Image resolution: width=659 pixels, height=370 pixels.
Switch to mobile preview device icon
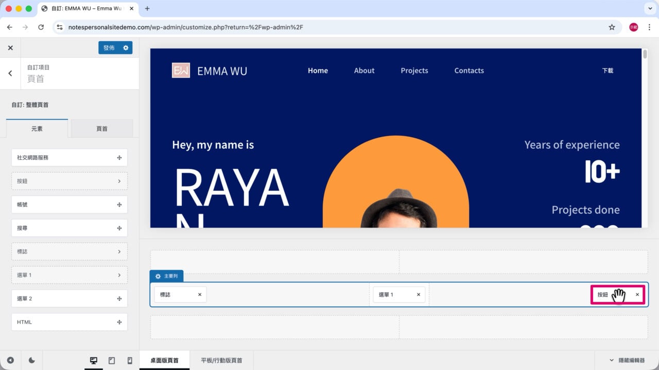click(130, 361)
